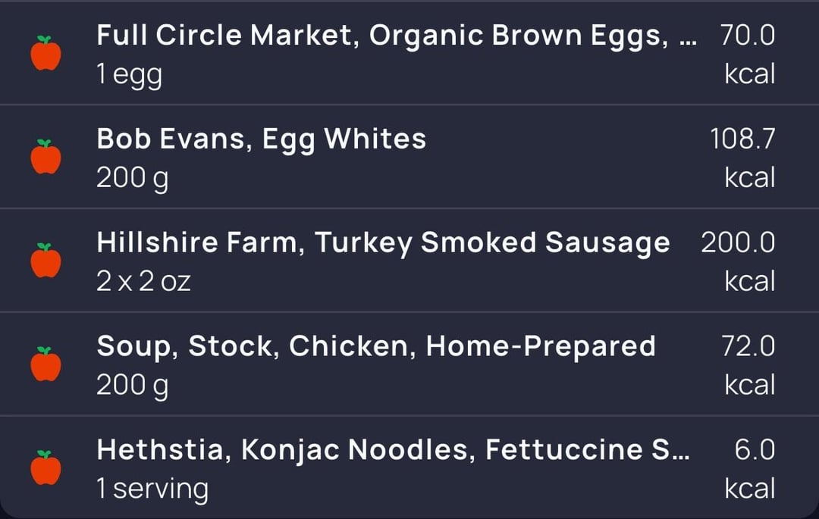
Task: Tap the apple icon beside Konjac Noodles
Action: 46,468
